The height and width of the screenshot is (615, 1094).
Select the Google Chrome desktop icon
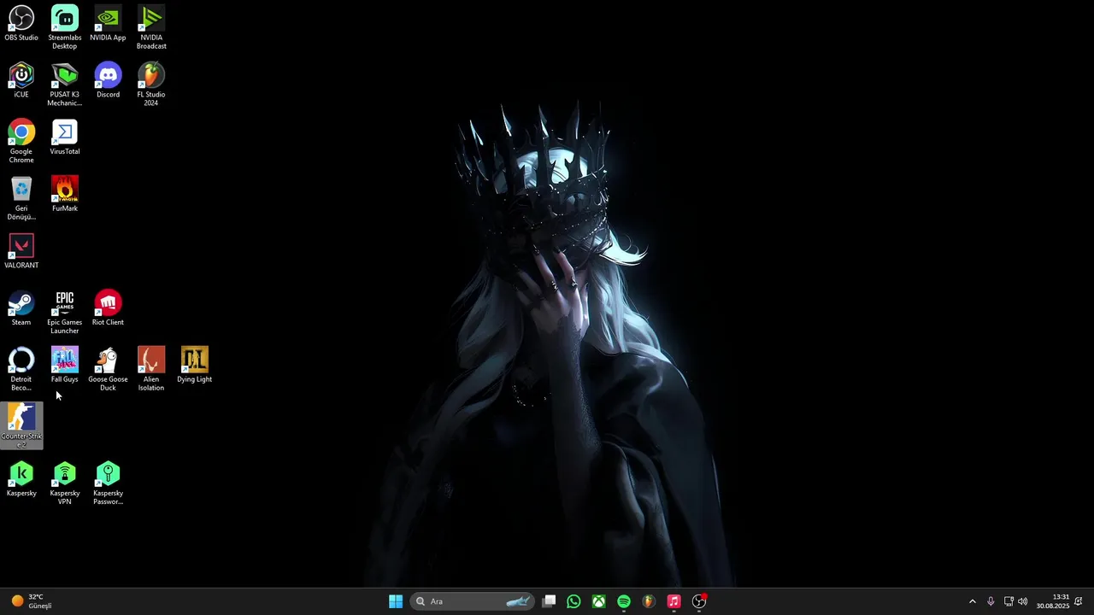tap(21, 142)
